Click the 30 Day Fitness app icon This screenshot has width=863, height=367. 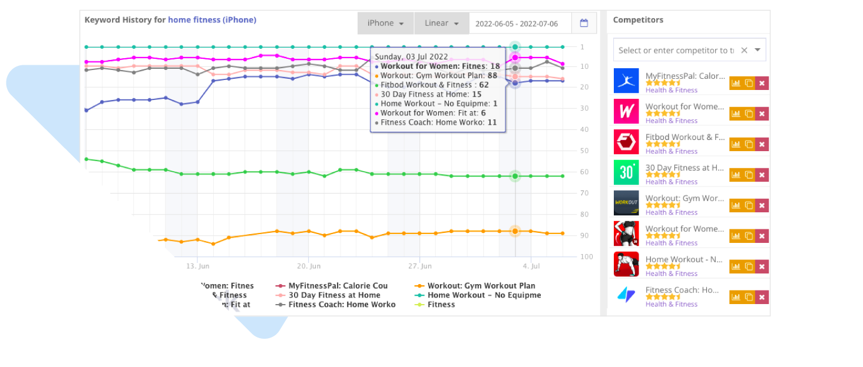(x=626, y=172)
